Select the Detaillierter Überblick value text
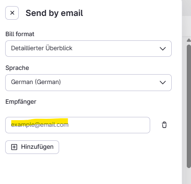The image size is (191, 184). (x=42, y=48)
